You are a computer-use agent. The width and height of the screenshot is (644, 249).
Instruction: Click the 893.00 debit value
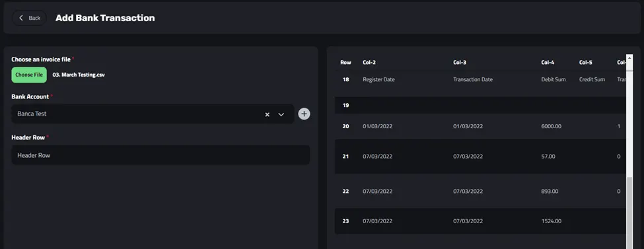pyautogui.click(x=550, y=191)
